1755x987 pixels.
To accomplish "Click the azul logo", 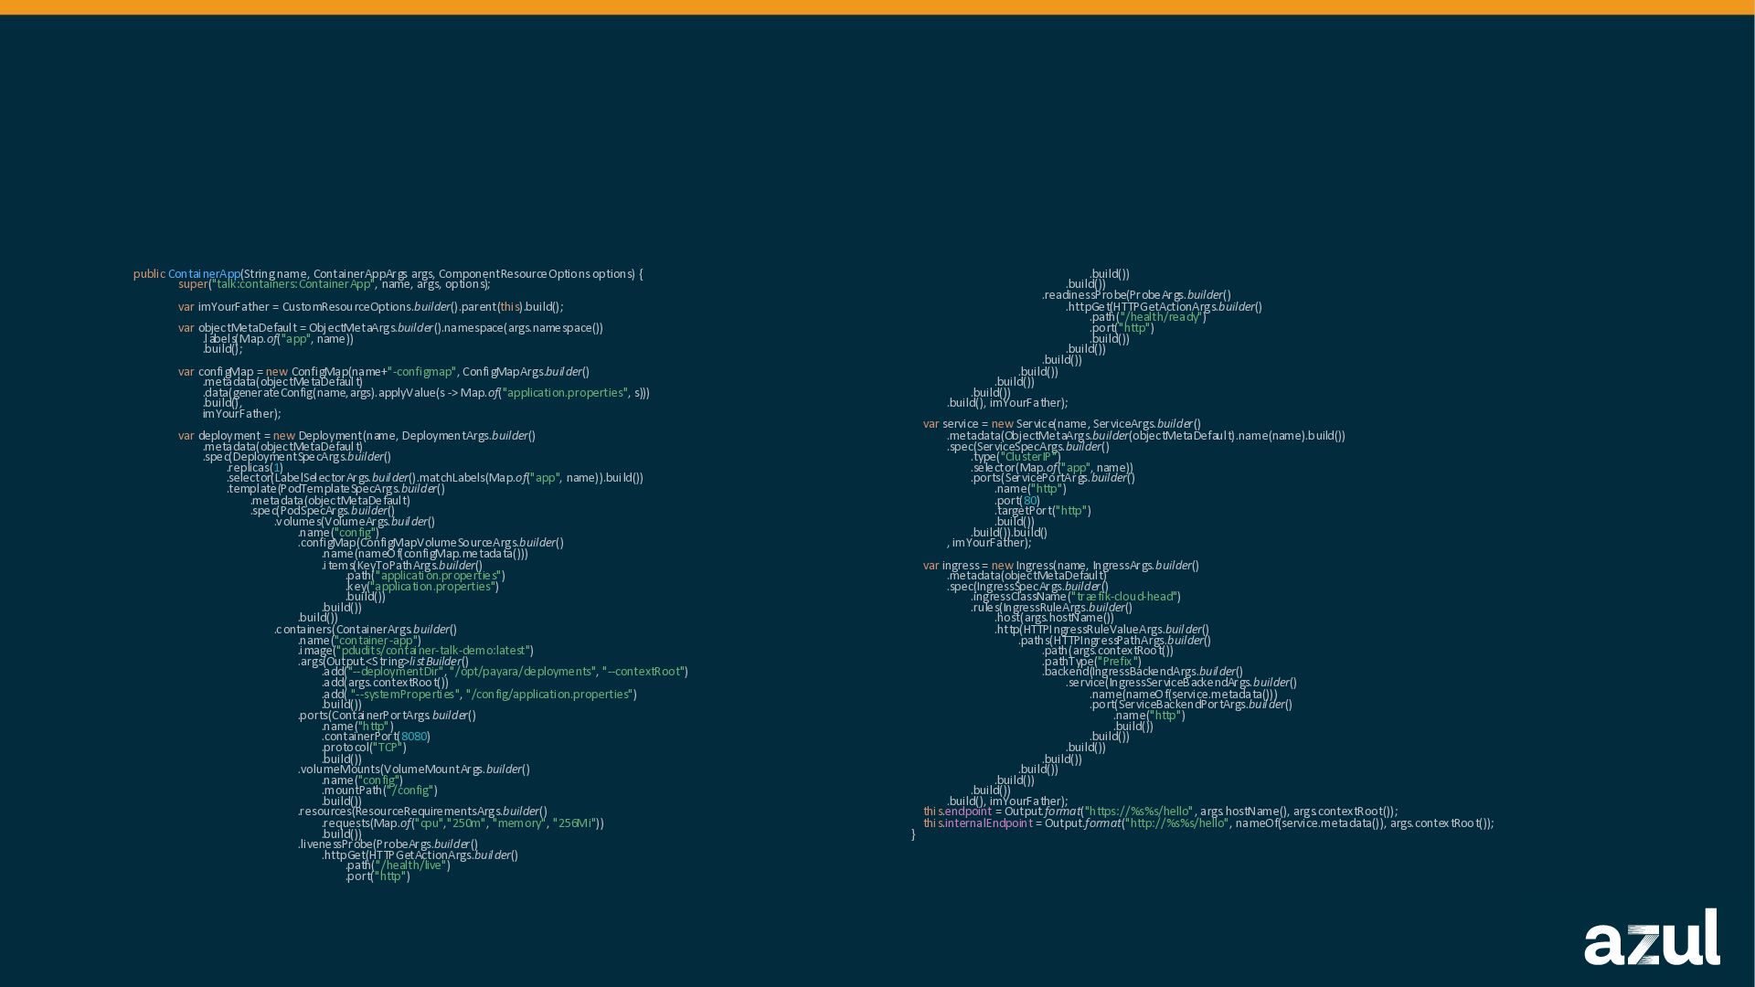I will 1651,938.
